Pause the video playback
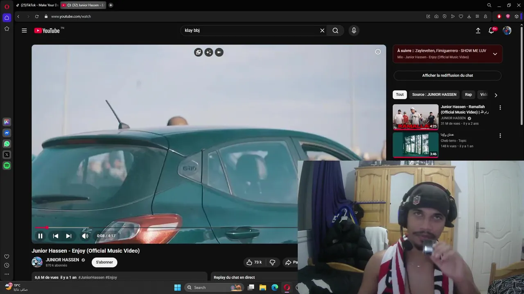 40,236
